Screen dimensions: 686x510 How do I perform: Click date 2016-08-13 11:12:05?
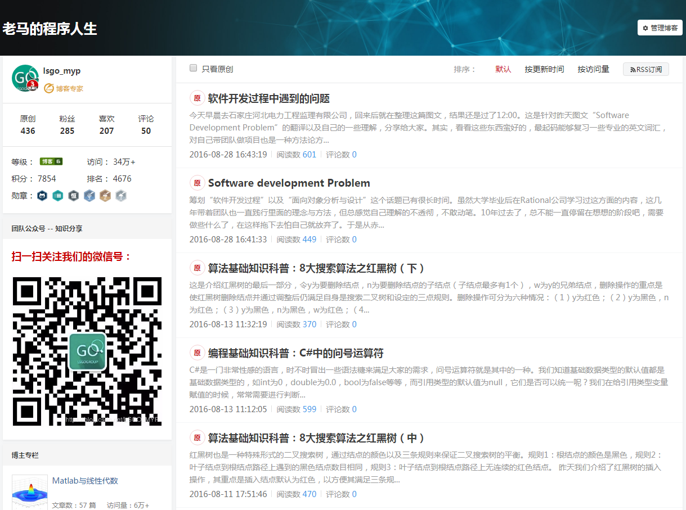tap(228, 409)
